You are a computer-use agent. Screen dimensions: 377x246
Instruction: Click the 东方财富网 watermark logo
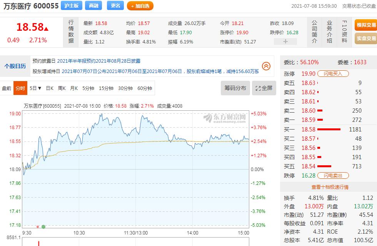224,116
